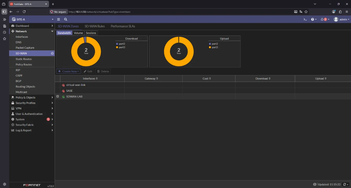Open a new browser tab
The height and width of the screenshot is (188, 351).
tap(53, 4)
